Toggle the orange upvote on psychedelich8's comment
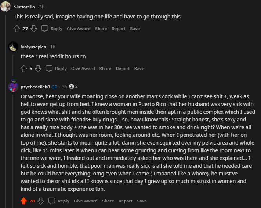The image size is (261, 208). (x=23, y=201)
